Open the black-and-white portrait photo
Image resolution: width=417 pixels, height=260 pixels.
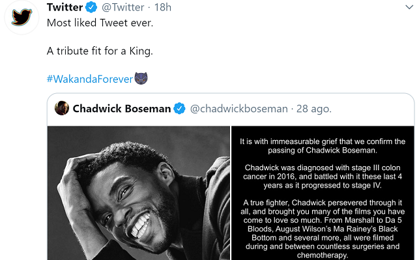(139, 193)
